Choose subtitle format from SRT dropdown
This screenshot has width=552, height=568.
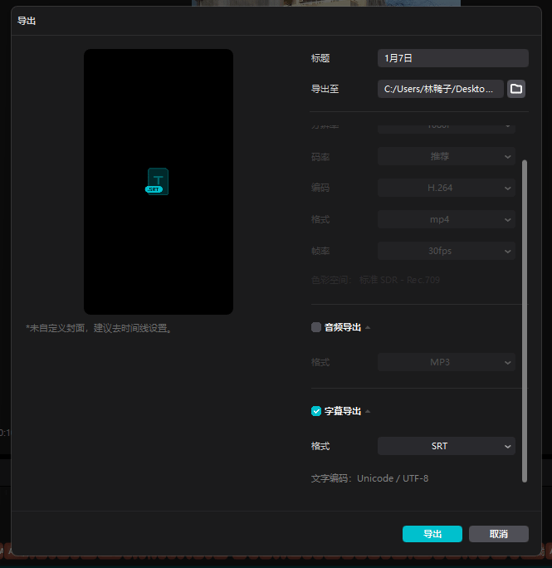point(447,447)
